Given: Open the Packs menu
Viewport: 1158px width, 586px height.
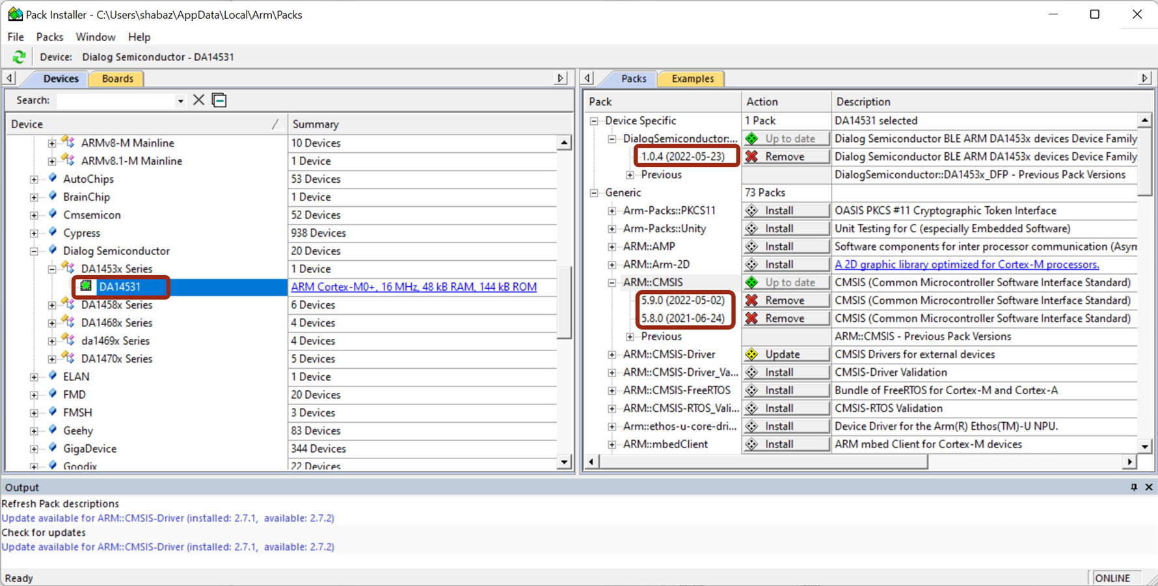Looking at the screenshot, I should (49, 37).
